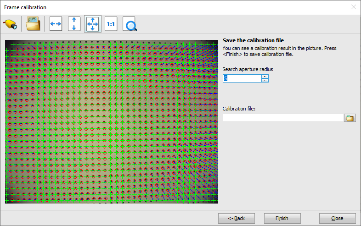361x226 pixels.
Task: Click the calibration result grid image
Action: click(x=112, y=121)
